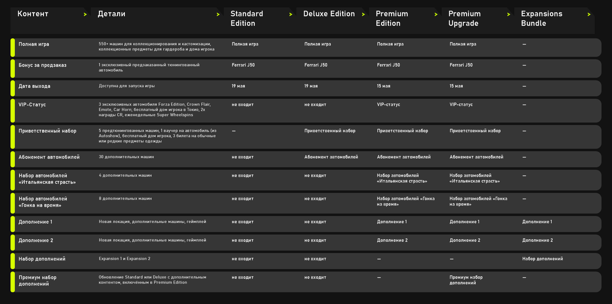Screen dimensions: 612x304
Task: Click «Итальянская страсть» cell under Premium Edition
Action: pyautogui.click(x=402, y=178)
